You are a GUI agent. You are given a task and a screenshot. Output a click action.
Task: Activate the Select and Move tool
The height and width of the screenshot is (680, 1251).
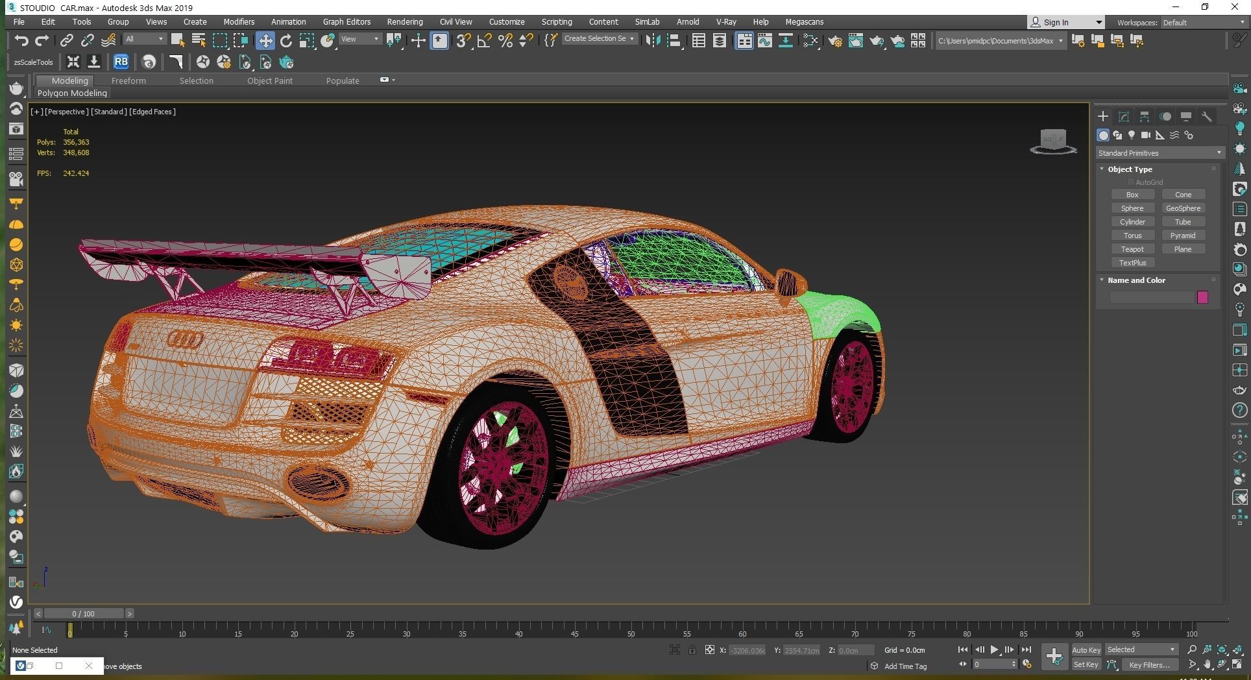(x=265, y=41)
